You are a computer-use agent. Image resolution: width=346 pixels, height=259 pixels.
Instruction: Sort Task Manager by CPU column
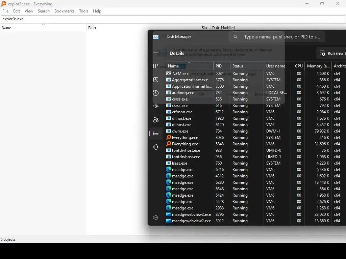tap(298, 66)
